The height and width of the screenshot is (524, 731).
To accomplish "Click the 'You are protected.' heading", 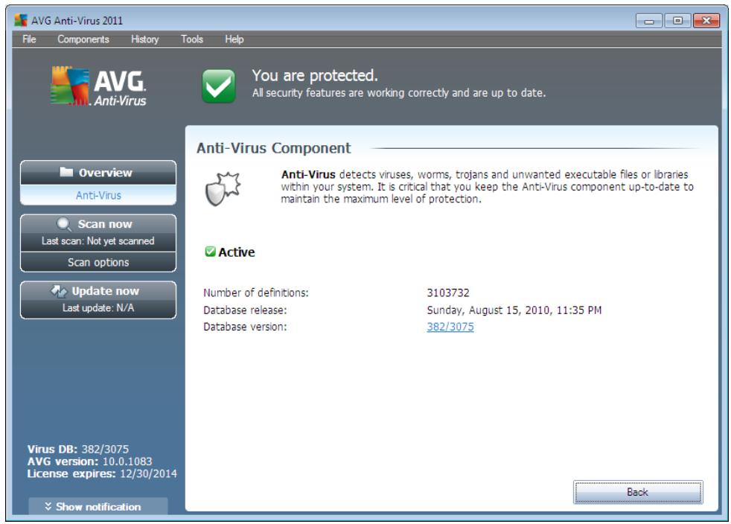I will (315, 75).
